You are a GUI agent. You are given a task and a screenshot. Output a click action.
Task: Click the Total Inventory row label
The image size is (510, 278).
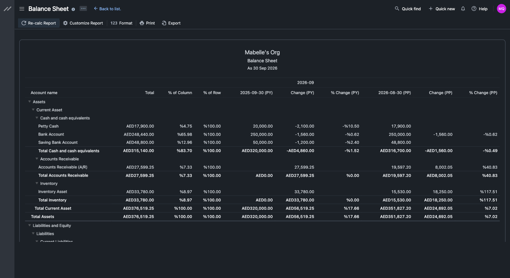(x=52, y=200)
